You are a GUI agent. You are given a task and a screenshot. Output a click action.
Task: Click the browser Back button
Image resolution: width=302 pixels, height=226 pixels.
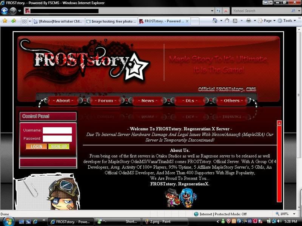(x=5, y=11)
